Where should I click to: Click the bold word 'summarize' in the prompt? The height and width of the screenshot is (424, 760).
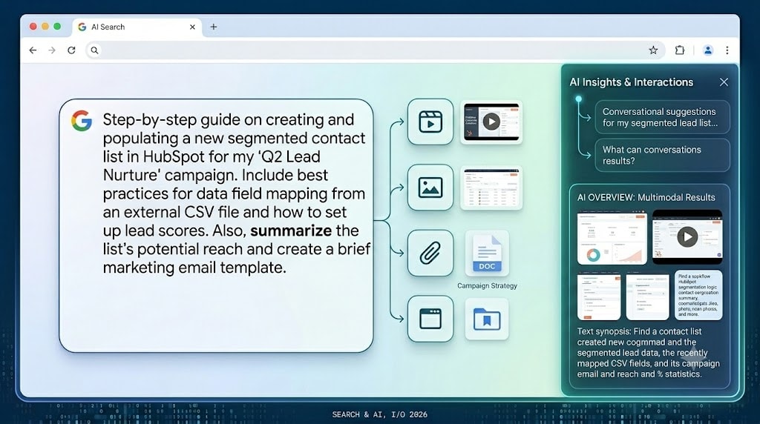click(291, 231)
